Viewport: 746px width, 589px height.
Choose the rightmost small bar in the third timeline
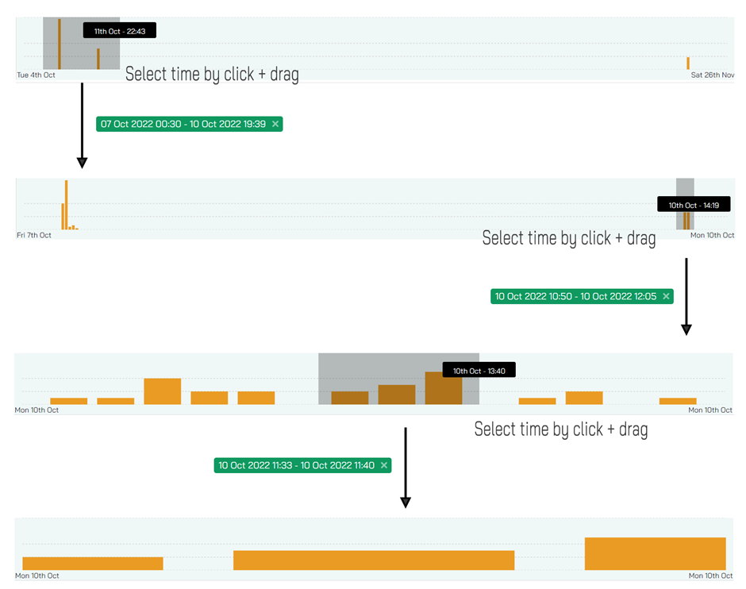(678, 401)
